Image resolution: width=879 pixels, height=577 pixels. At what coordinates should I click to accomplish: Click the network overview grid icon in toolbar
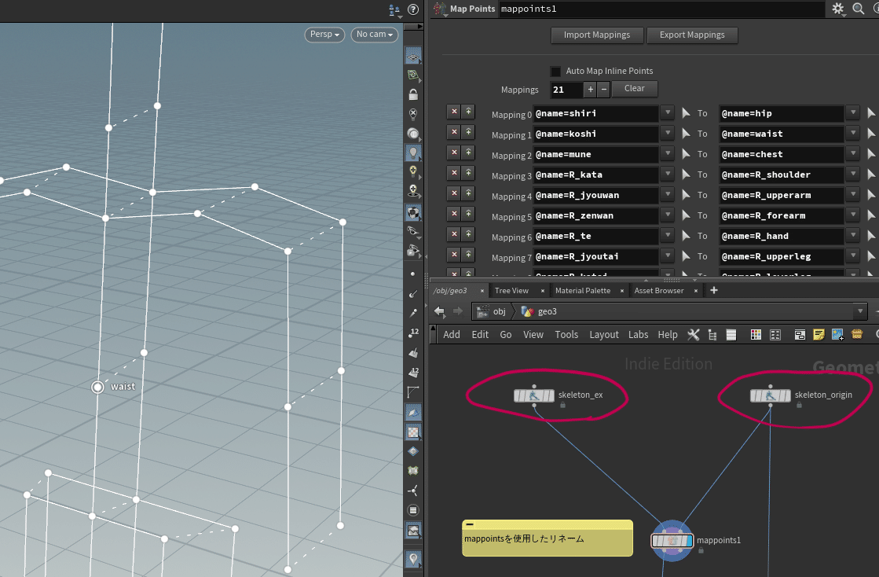click(x=775, y=334)
